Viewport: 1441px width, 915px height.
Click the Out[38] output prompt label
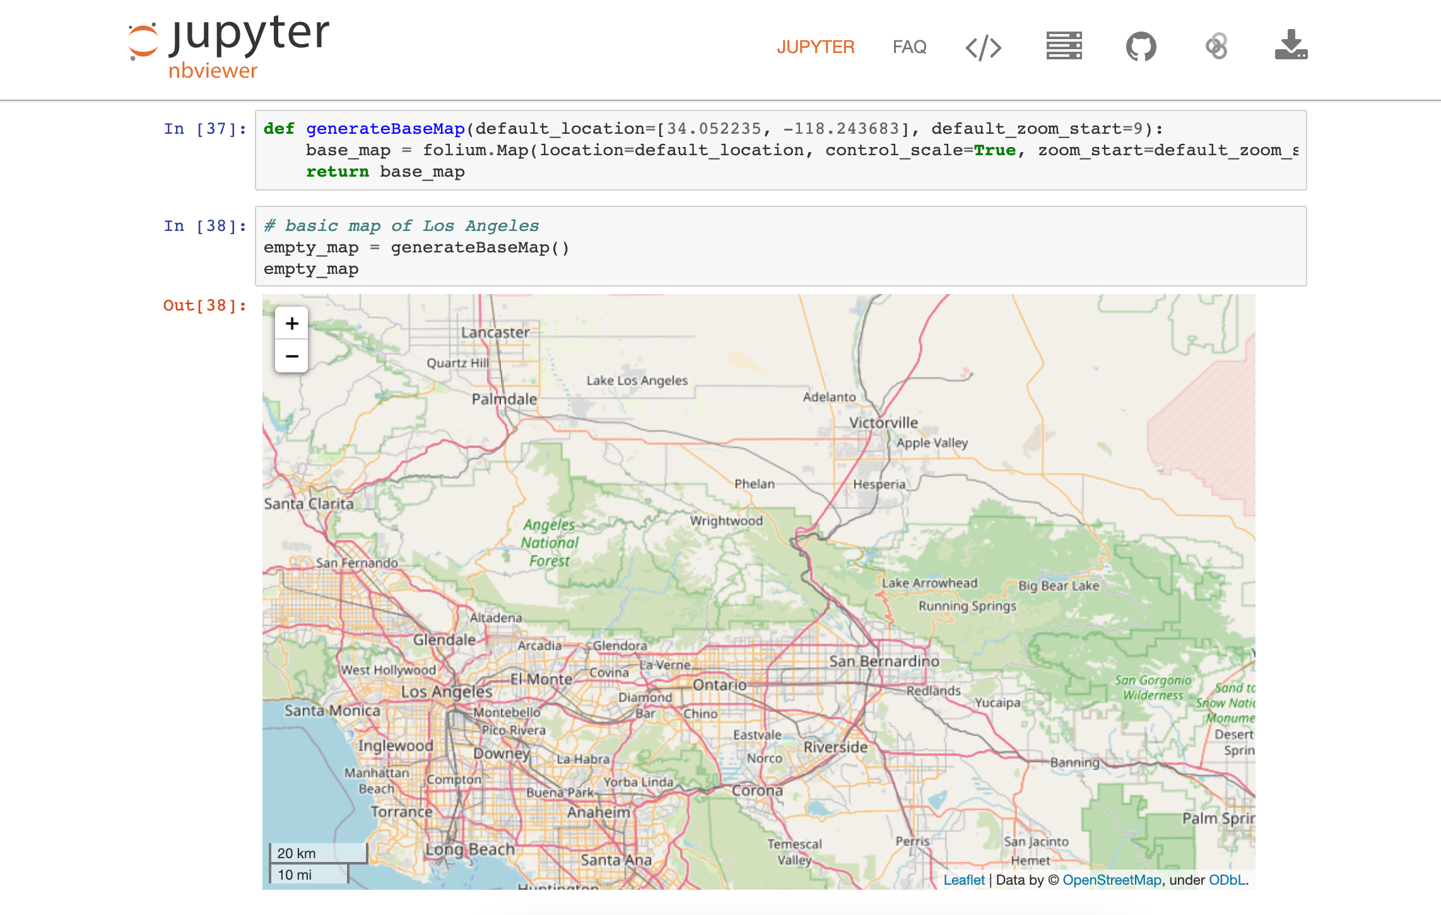click(204, 305)
